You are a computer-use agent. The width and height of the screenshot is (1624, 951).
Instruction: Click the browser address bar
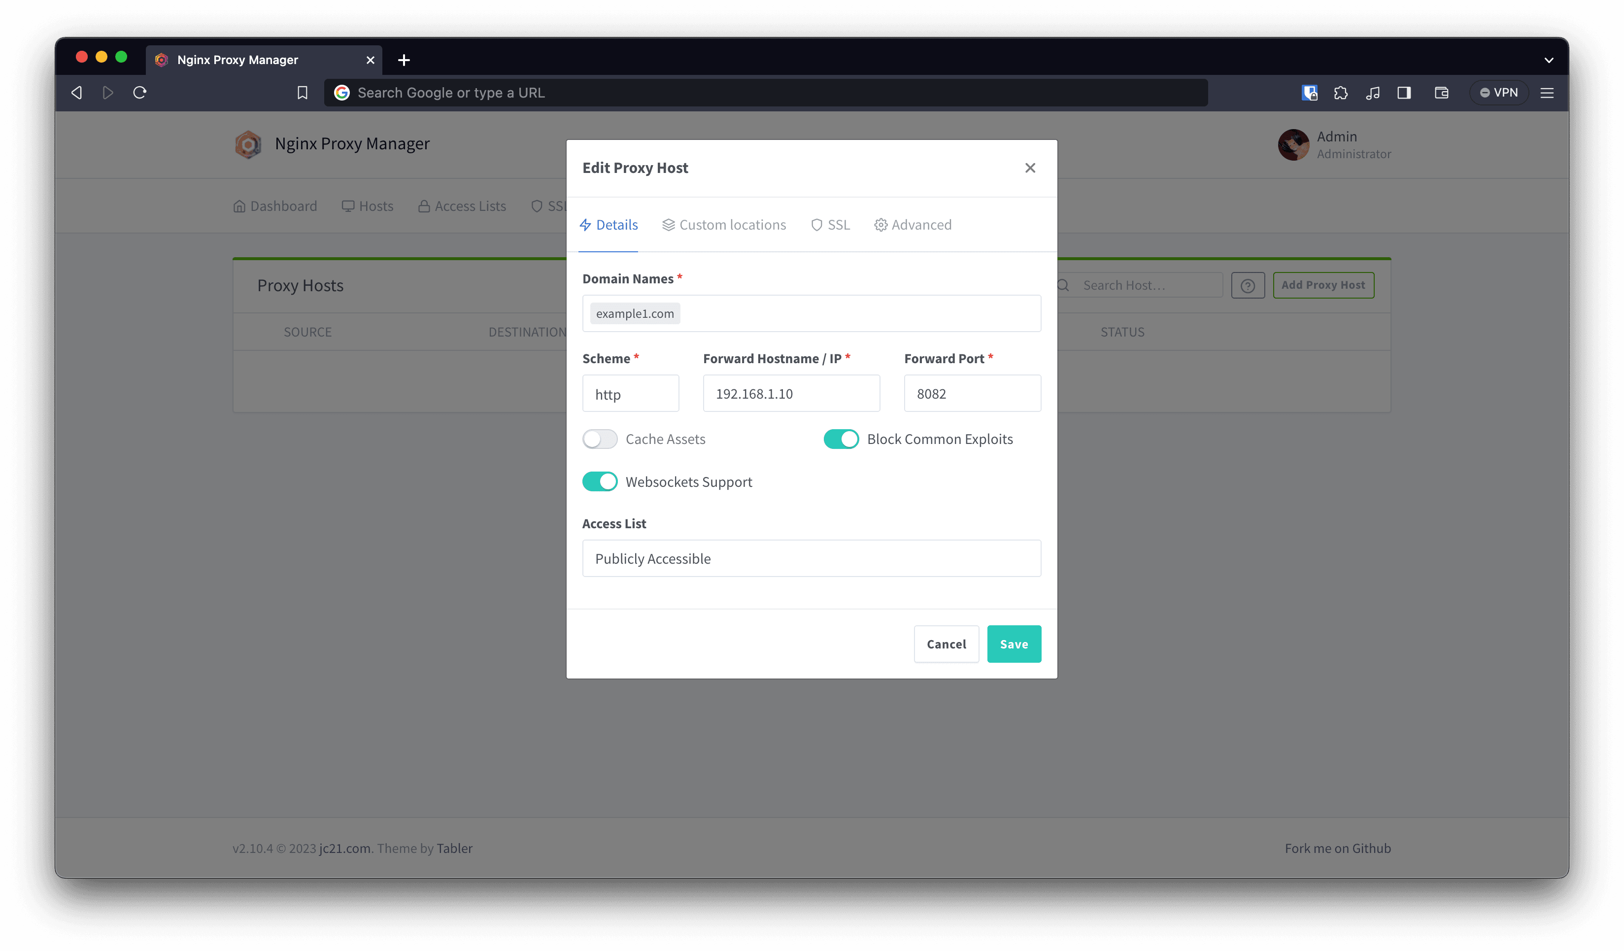(766, 93)
